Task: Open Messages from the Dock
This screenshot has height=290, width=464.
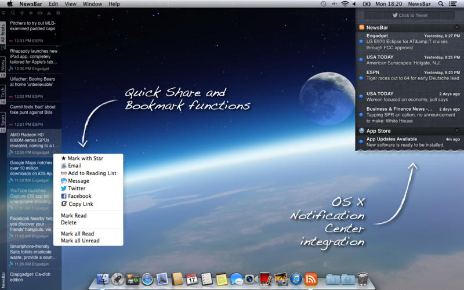Action: 237,279
